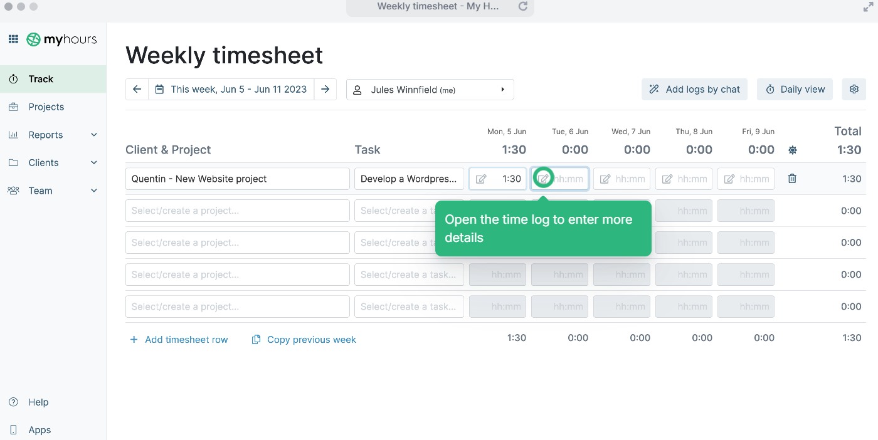
Task: Click Add timesheet row link
Action: click(179, 340)
